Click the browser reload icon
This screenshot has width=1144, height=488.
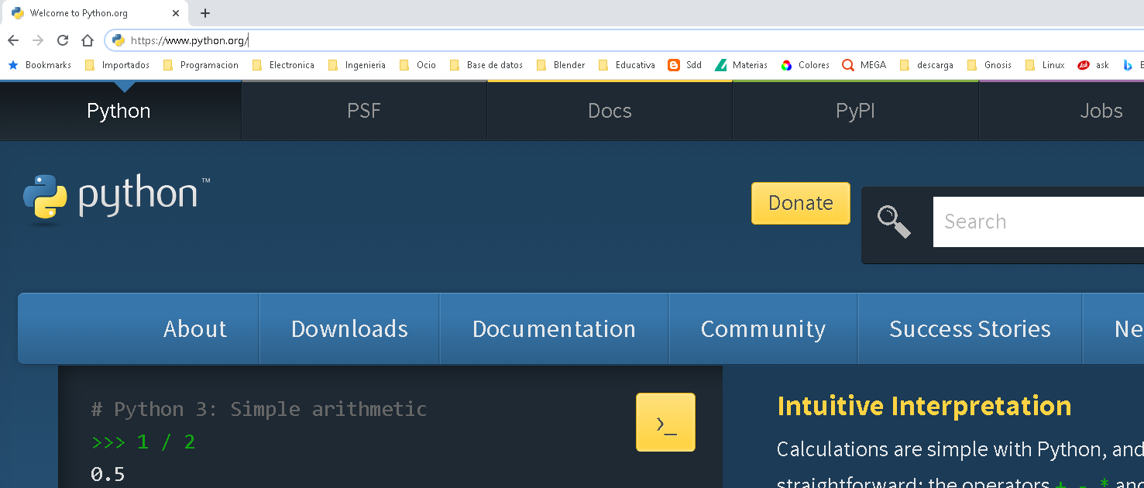click(x=63, y=40)
